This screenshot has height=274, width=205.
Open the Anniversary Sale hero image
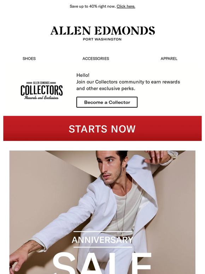(x=102, y=212)
